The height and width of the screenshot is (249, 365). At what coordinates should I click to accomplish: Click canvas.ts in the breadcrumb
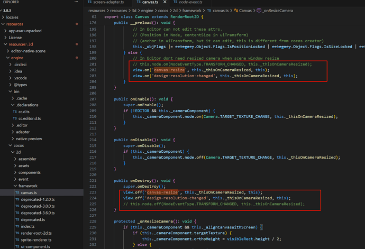[221, 11]
